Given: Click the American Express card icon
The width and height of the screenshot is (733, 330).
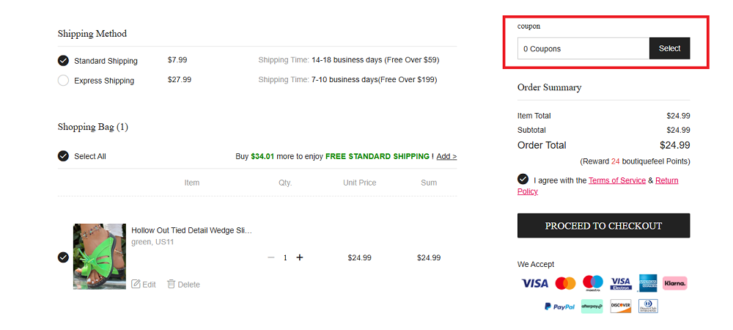Looking at the screenshot, I should (x=647, y=283).
